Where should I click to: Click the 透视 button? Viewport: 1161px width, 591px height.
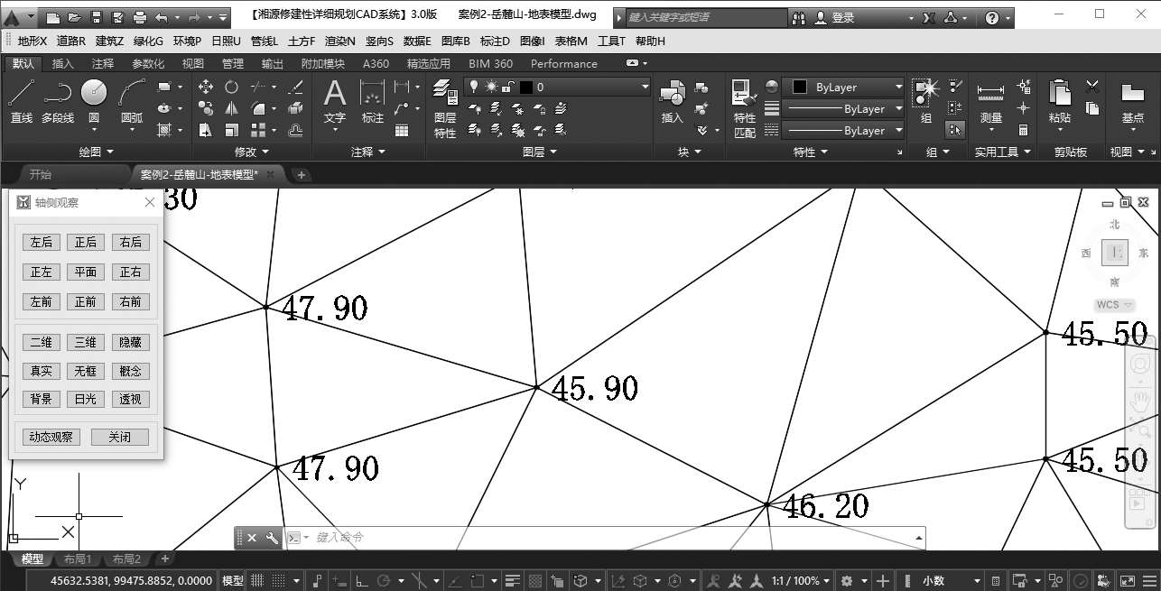130,399
